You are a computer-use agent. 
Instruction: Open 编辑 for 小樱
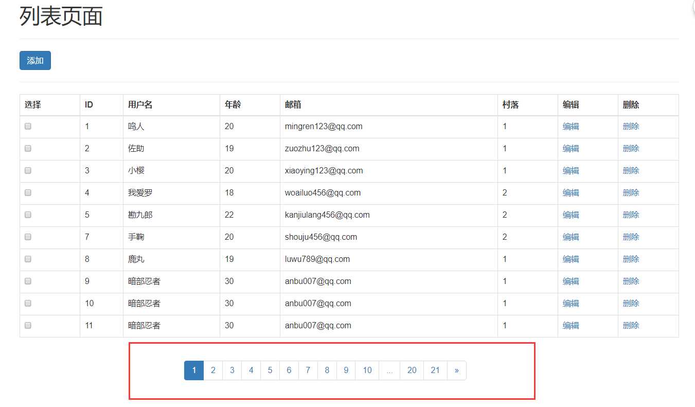[x=571, y=171]
